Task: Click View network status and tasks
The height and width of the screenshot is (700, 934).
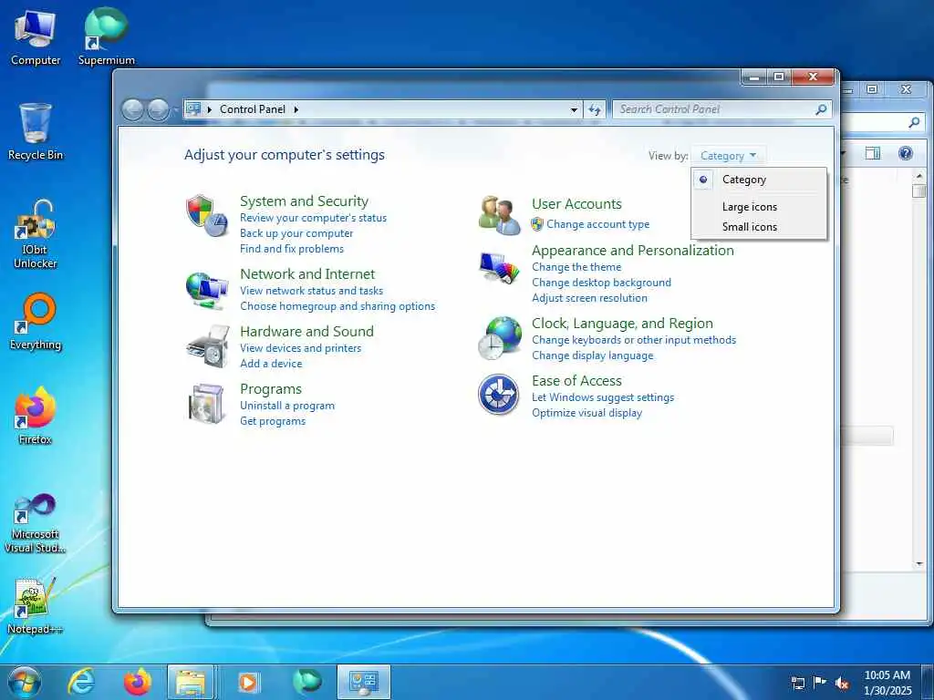Action: [x=311, y=291]
